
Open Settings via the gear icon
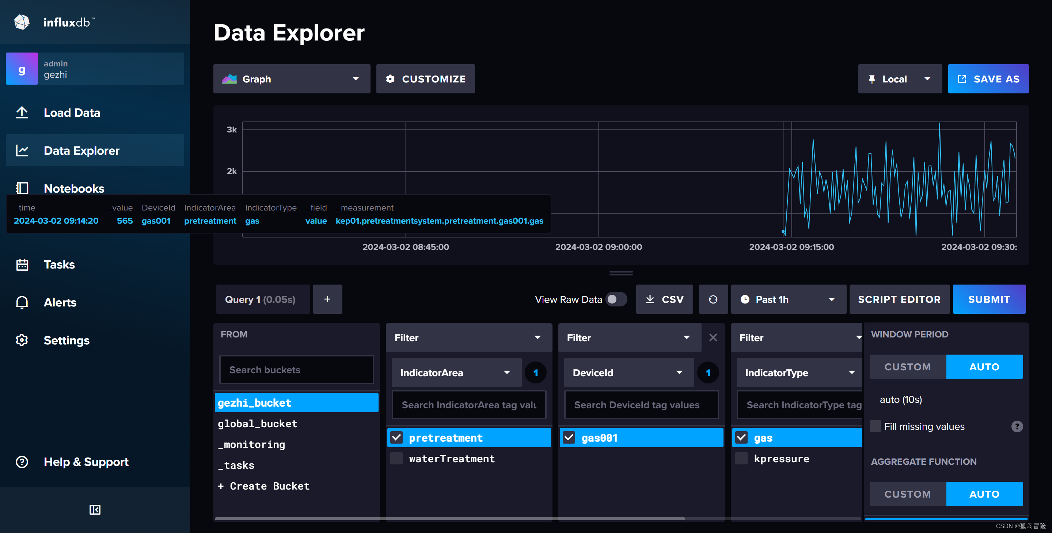[22, 340]
